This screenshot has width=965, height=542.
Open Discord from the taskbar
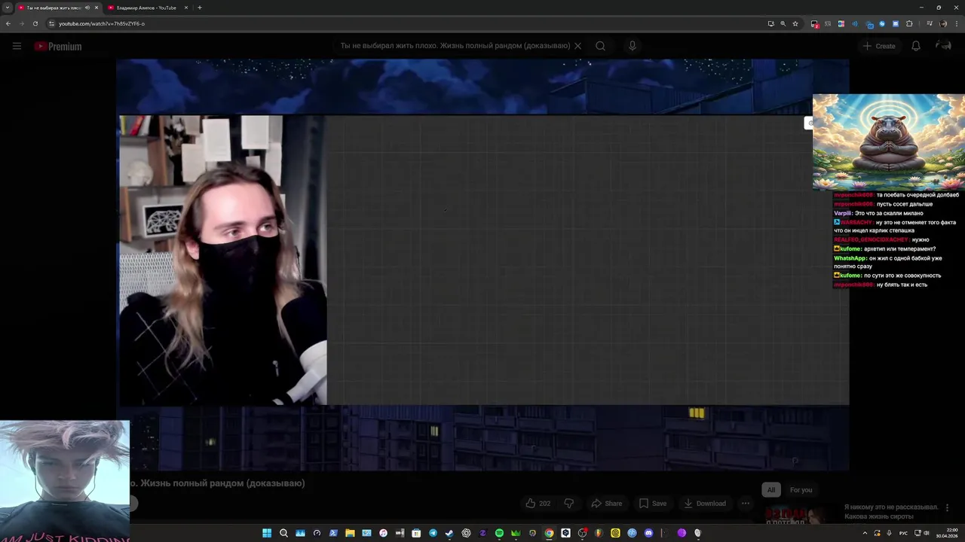pos(648,533)
